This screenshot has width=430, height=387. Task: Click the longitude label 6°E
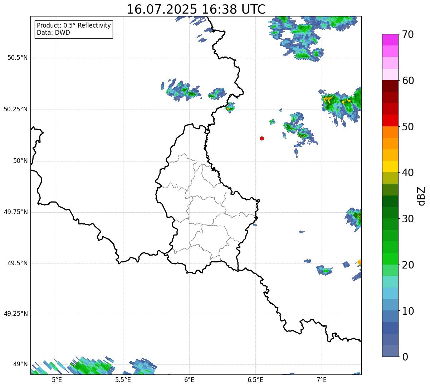pos(189,380)
